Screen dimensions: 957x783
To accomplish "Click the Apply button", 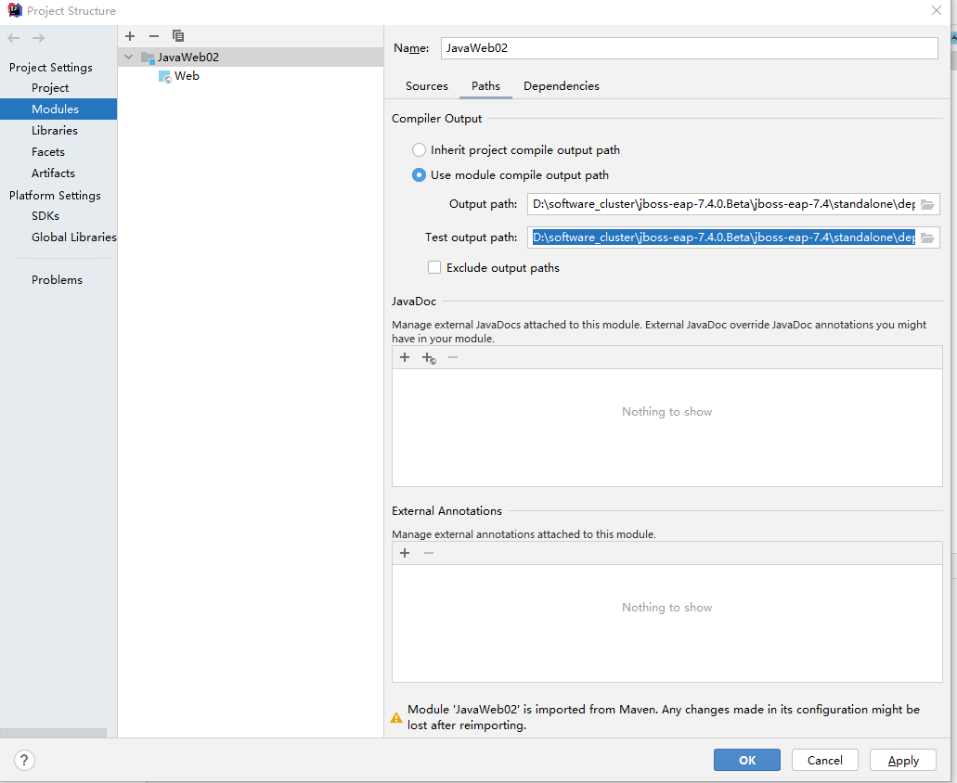I will coord(903,760).
